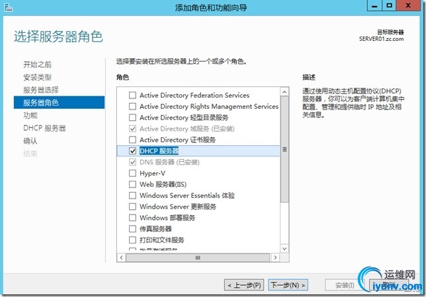This screenshot has height=297, width=426.
Task: Select 服务器角色 step in sidebar
Action: (59, 102)
